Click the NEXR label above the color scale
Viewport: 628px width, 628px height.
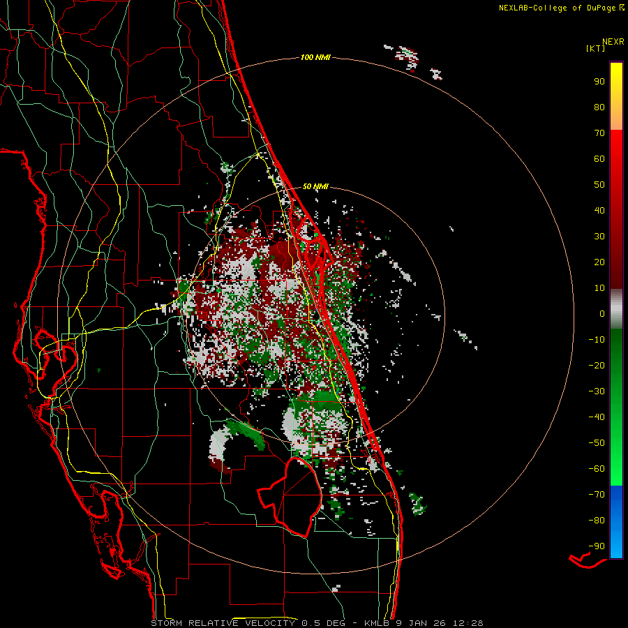613,42
